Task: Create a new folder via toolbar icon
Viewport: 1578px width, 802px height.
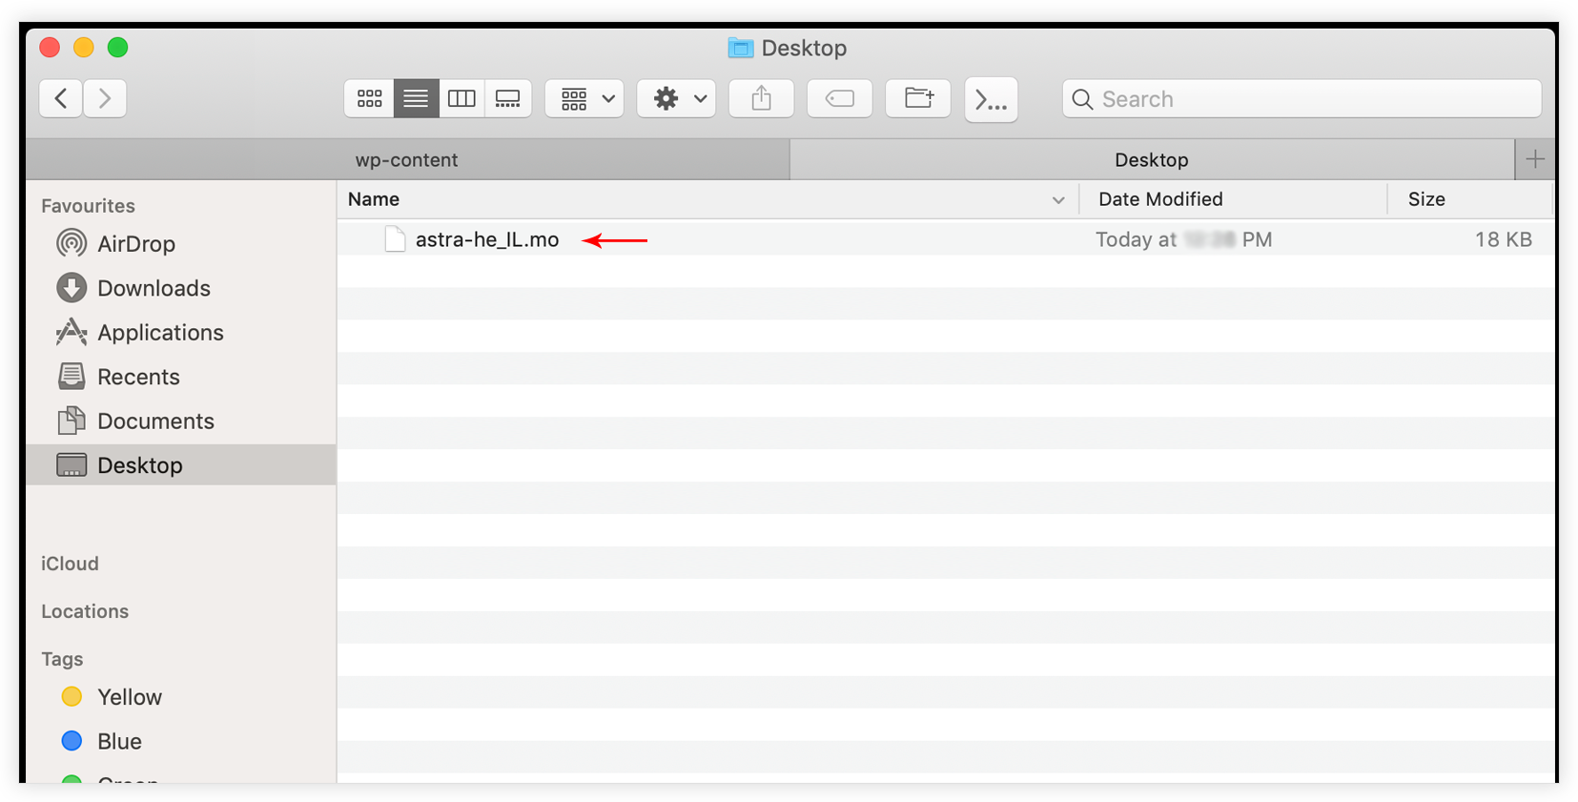Action: (x=918, y=98)
